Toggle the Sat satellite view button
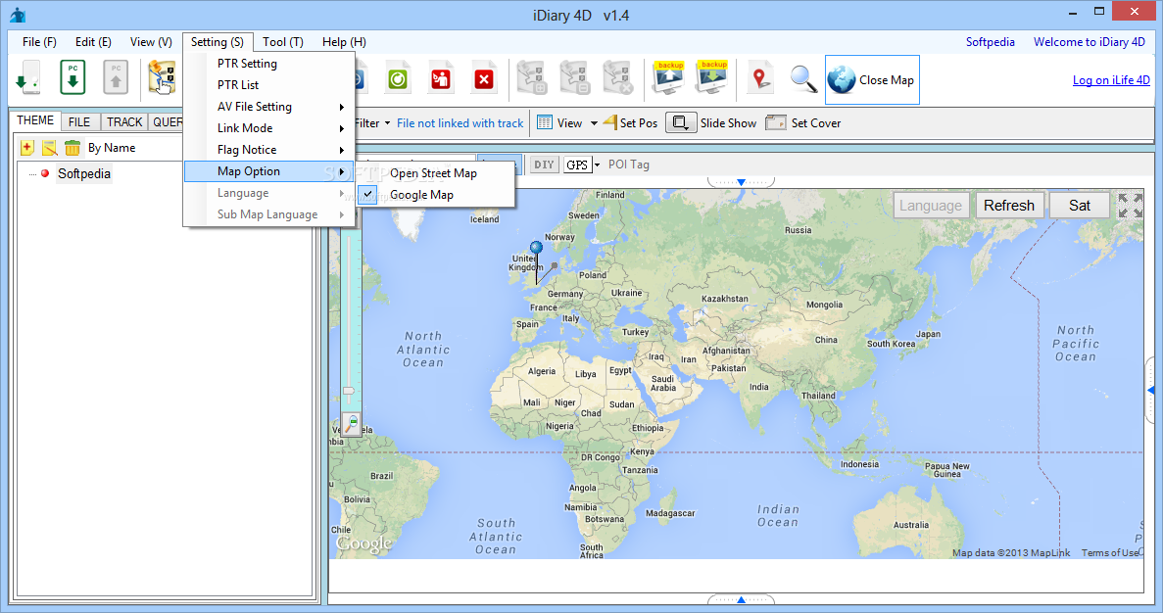The height and width of the screenshot is (613, 1163). pyautogui.click(x=1079, y=206)
